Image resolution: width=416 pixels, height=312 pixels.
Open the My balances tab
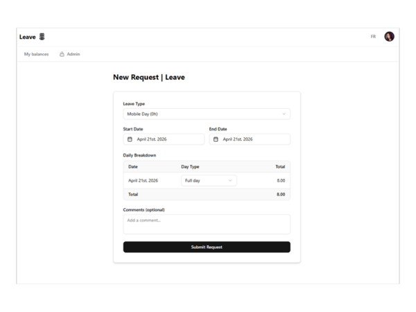coord(36,54)
